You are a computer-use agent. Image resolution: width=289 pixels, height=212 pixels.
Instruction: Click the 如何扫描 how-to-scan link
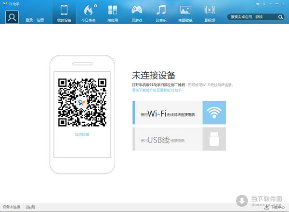(82, 134)
